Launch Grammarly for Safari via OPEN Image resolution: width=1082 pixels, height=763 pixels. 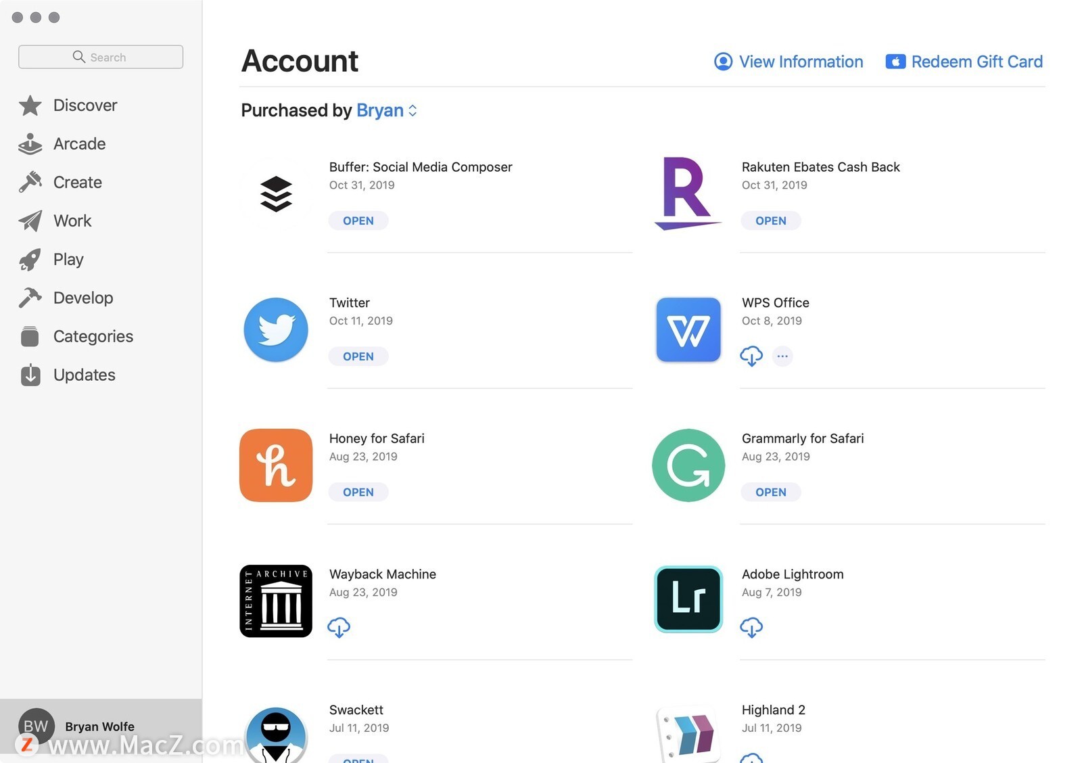pyautogui.click(x=771, y=492)
